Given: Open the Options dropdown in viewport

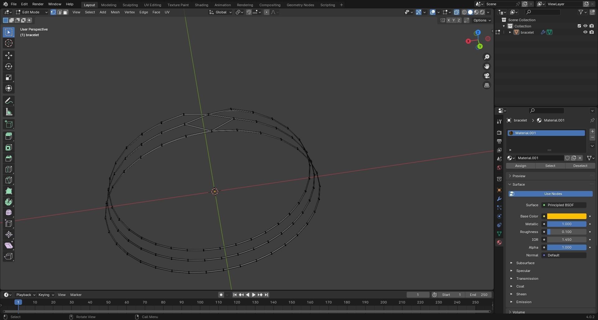Looking at the screenshot, I should [x=482, y=20].
